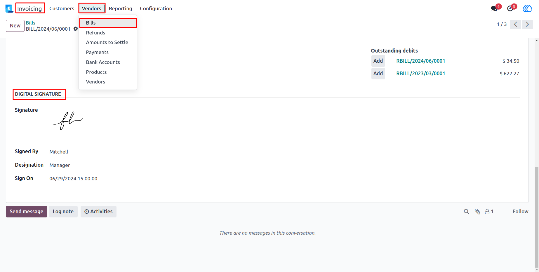The image size is (539, 272).
Task: Click the Designation value Manager
Action: 60,165
